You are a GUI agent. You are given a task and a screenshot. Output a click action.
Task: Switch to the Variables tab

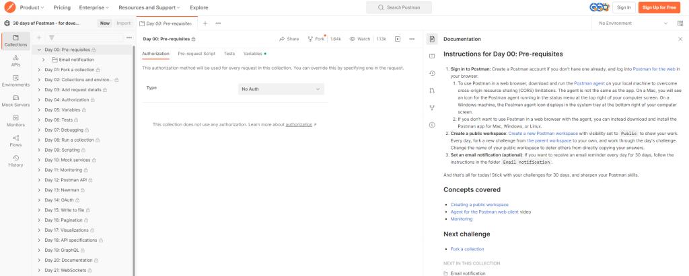tap(255, 54)
